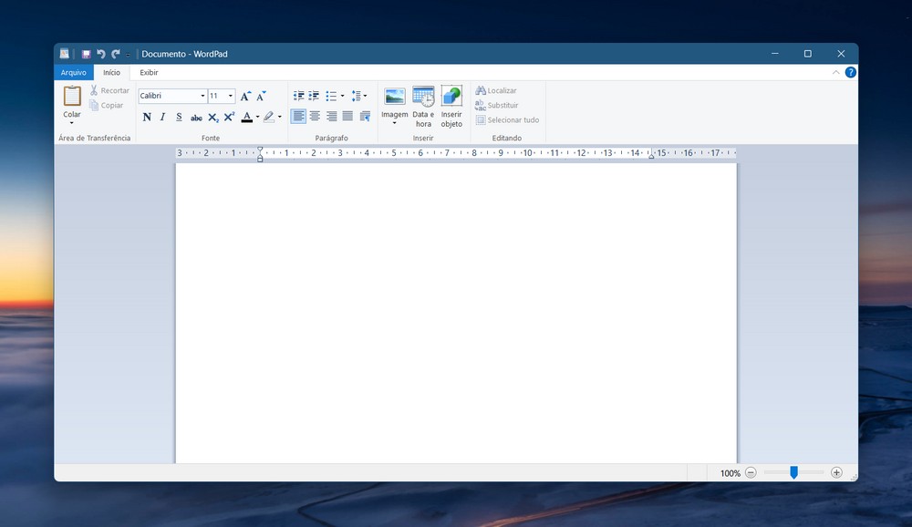This screenshot has width=912, height=527.
Task: Toggle italic text formatting
Action: click(x=163, y=117)
